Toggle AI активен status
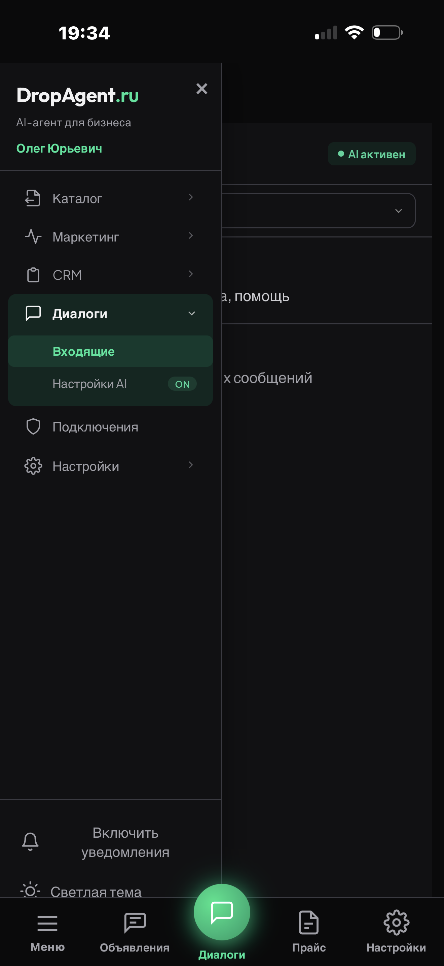Viewport: 444px width, 966px height. point(371,153)
